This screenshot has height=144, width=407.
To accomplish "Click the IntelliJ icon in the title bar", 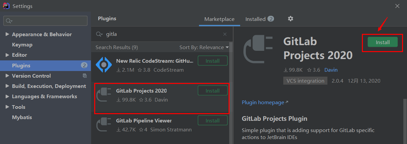I will coord(6,6).
